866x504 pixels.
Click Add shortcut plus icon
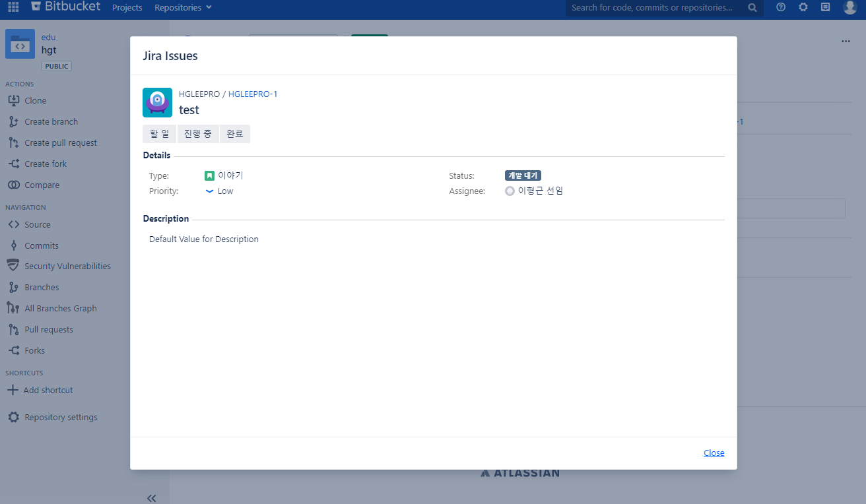click(x=13, y=390)
